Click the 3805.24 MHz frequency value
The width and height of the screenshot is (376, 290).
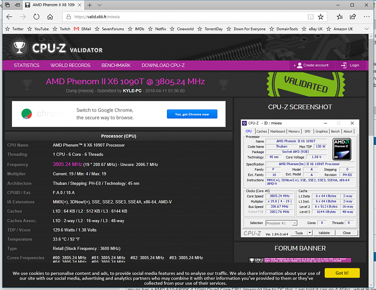67,164
